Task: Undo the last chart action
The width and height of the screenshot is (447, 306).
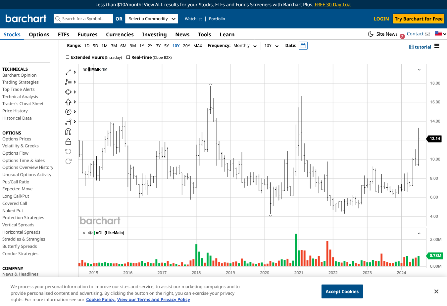Action: tap(68, 151)
